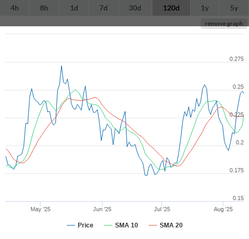249x239 pixels.
Task: Click the Jun '25 axis label
Action: click(102, 209)
